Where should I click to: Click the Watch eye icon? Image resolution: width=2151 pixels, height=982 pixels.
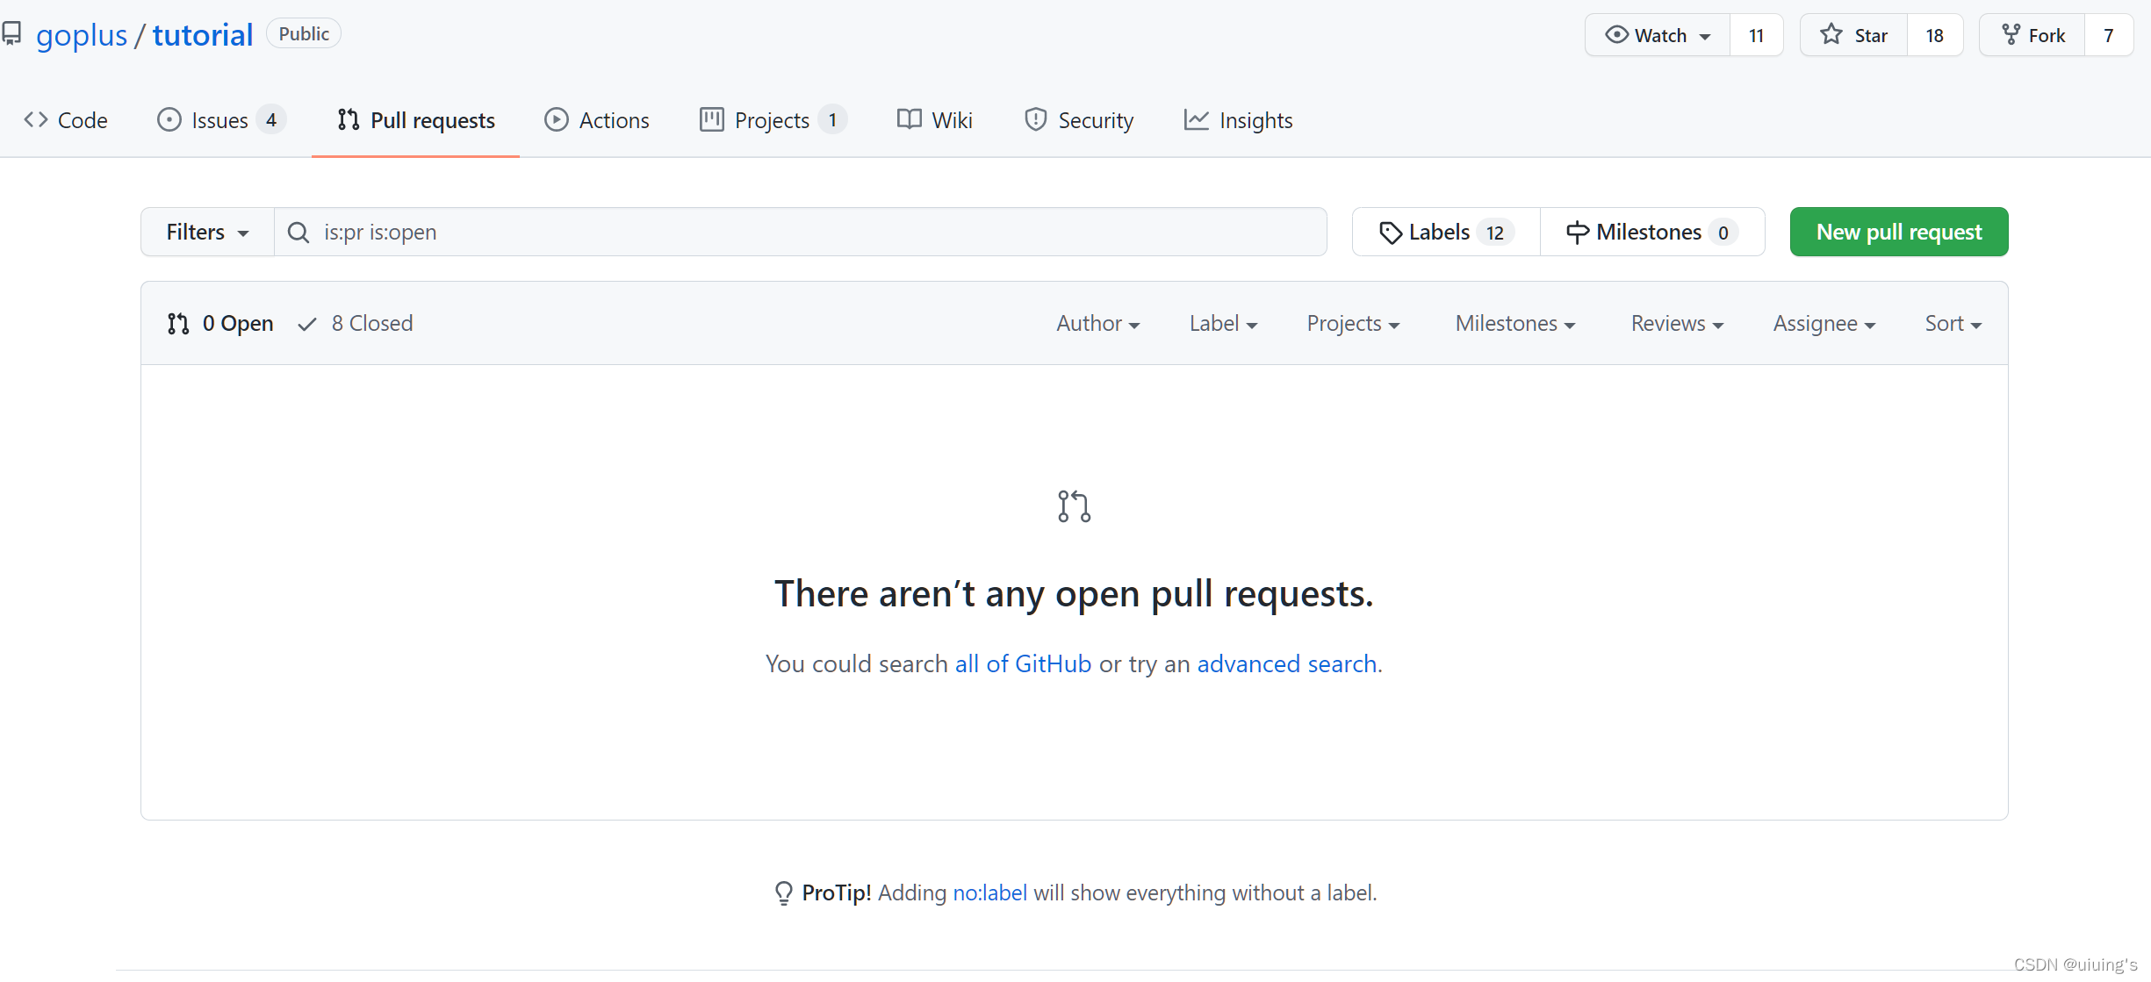[1616, 35]
